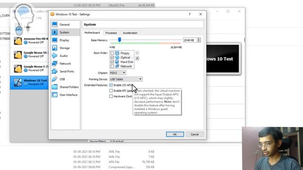Enable Floppy in boot order
Image resolution: width=303 pixels, height=170 pixels.
[x=112, y=53]
